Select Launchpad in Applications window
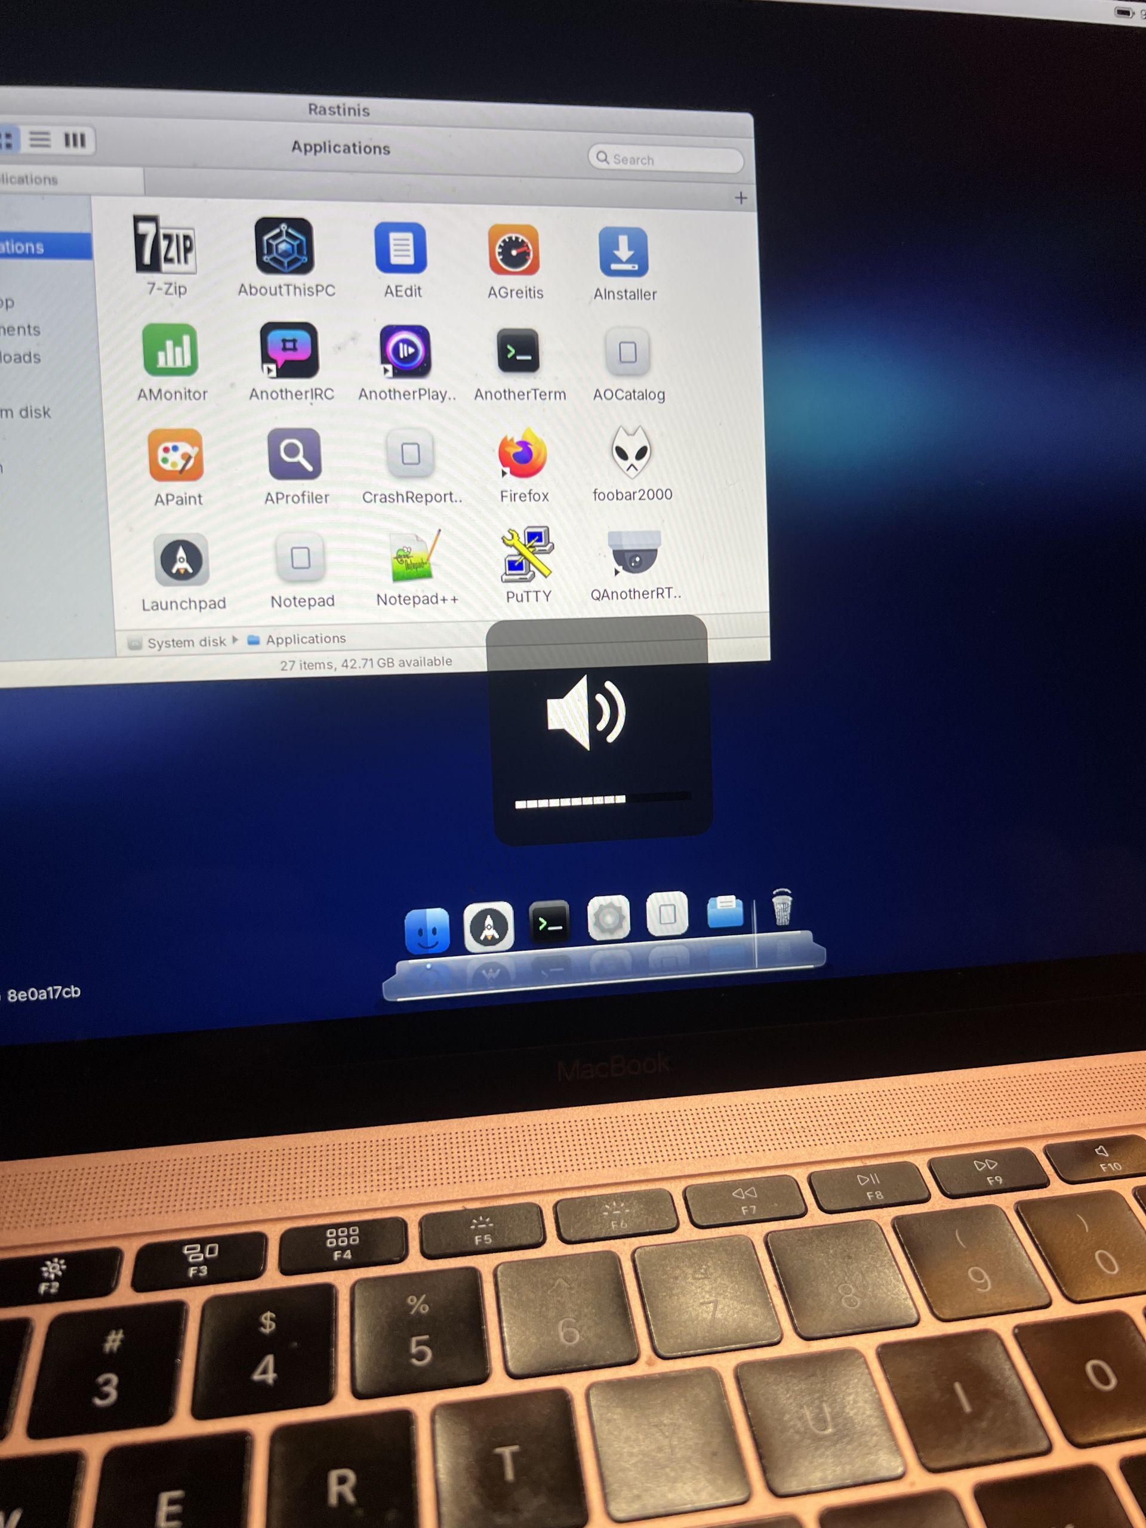The height and width of the screenshot is (1528, 1146). [x=181, y=559]
